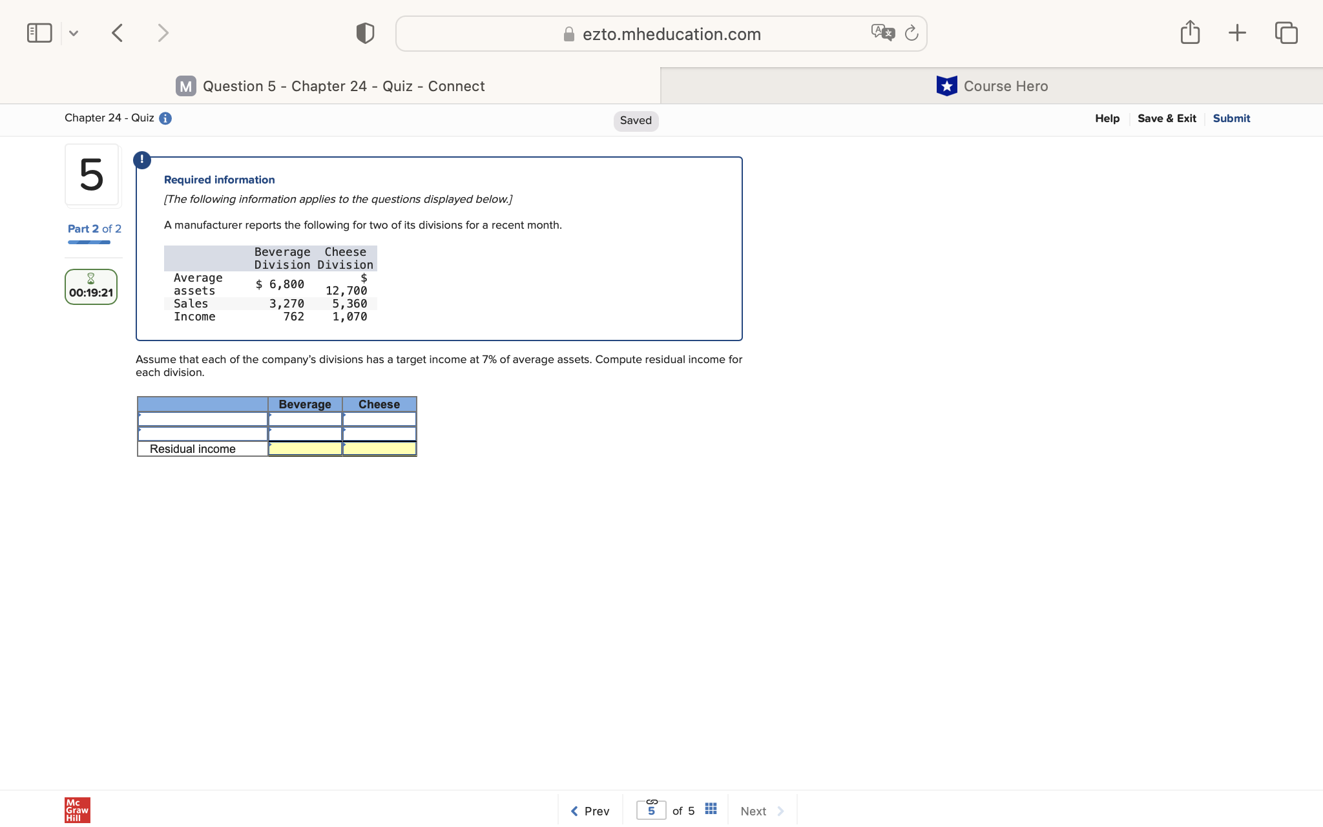This screenshot has width=1323, height=827.
Task: Show the tab overview icon
Action: coord(1286,33)
